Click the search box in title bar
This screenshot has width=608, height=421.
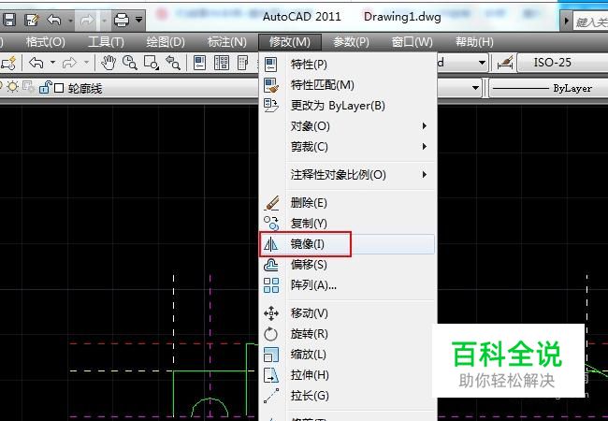(x=590, y=22)
